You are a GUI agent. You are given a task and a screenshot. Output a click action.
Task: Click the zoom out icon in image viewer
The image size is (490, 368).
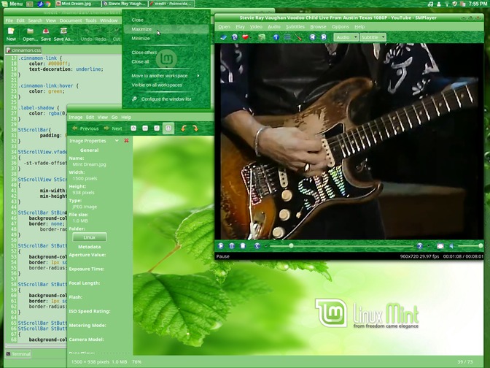(145, 129)
